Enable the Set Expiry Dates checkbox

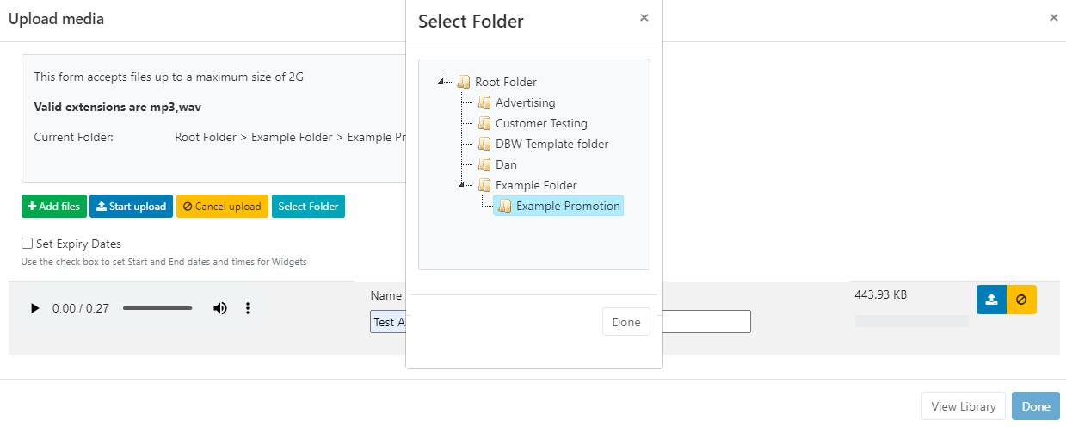(x=28, y=244)
